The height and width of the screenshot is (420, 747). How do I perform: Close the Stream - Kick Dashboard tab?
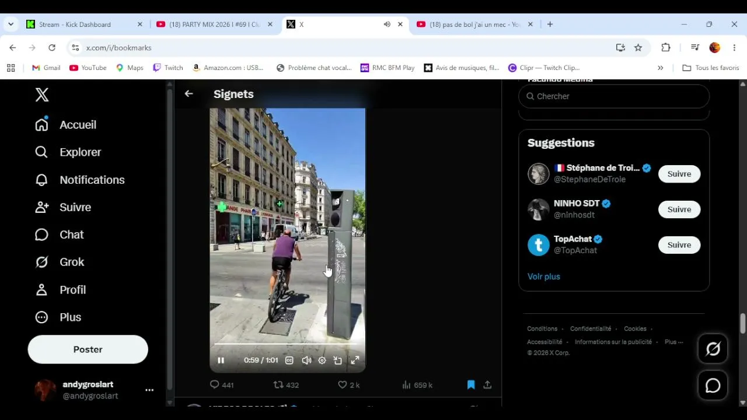[x=140, y=24]
